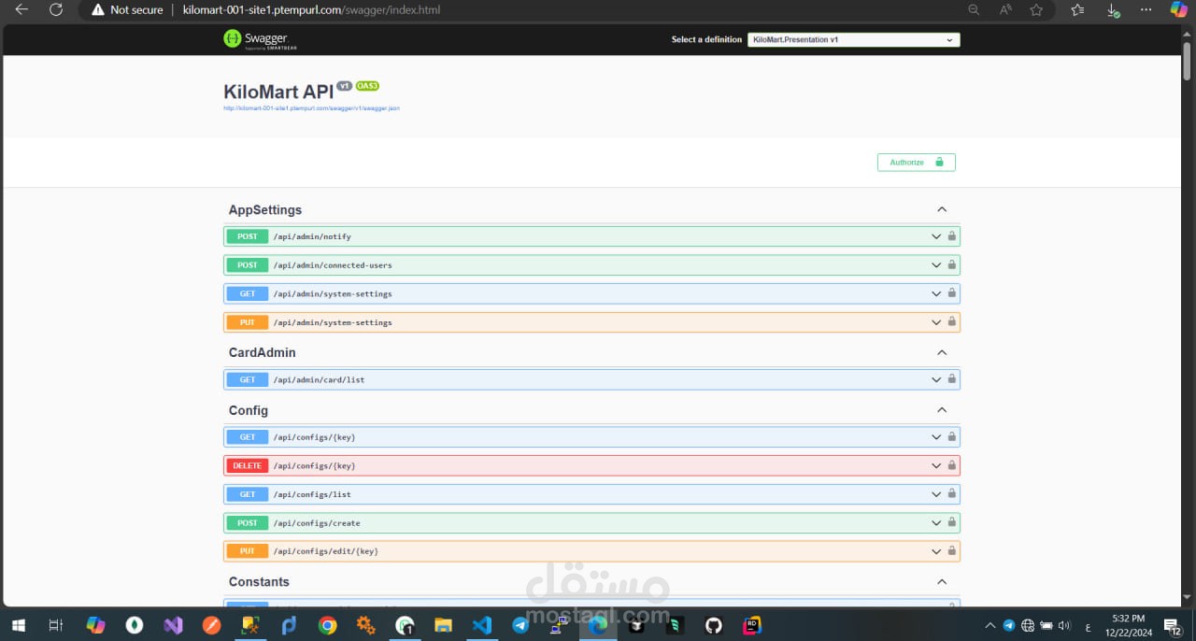This screenshot has height=641, width=1196.
Task: Open GitHub Desktop from the taskbar
Action: pyautogui.click(x=714, y=625)
